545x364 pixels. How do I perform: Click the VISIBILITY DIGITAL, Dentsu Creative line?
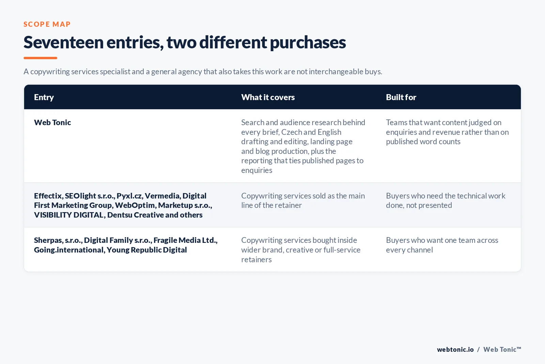(118, 215)
